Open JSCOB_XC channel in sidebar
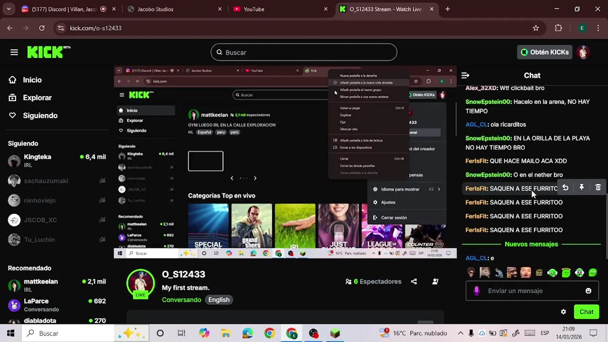 tap(57, 220)
